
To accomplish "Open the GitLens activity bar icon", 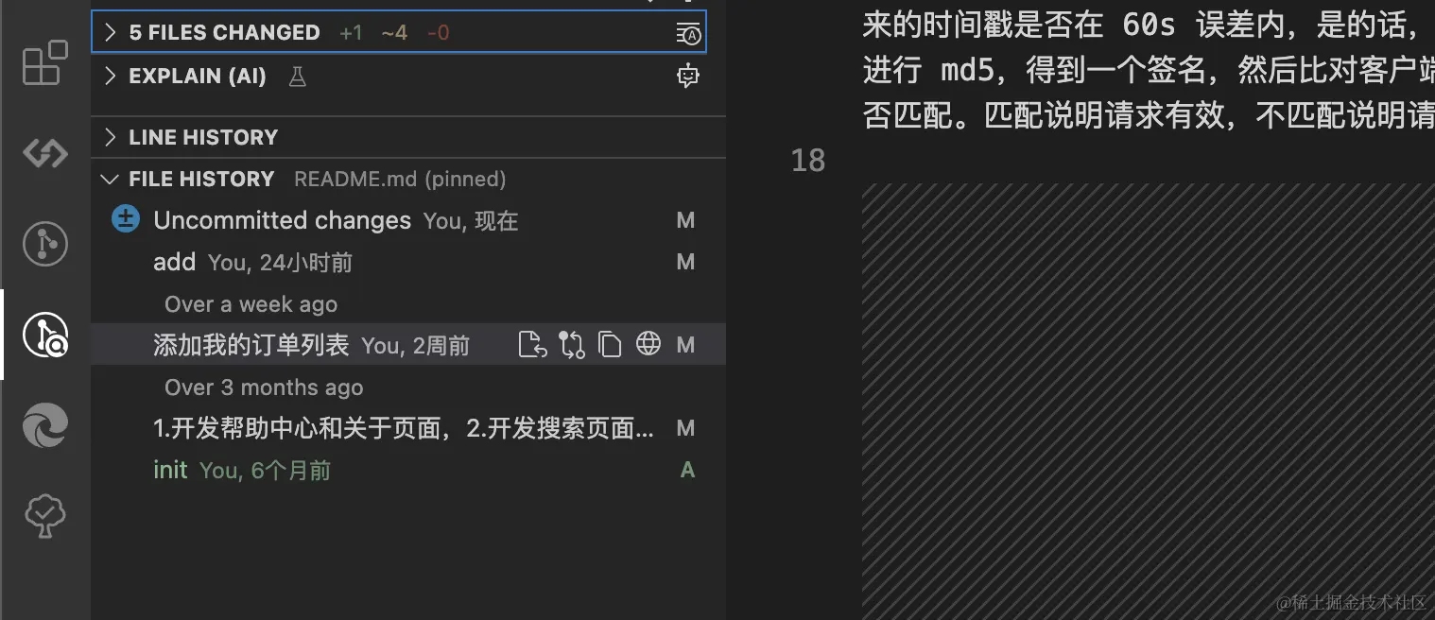I will pos(45,244).
